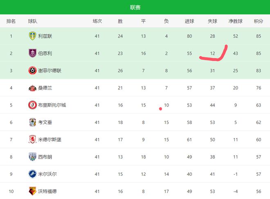Select the 联赛 tab header
This screenshot has width=270, height=199.
135,7
